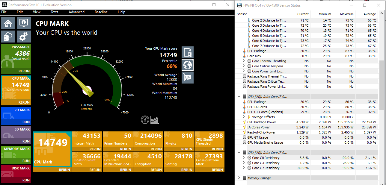Viewport: 386px width, 185px height.
Task: Select the world comparison globe icon
Action: (x=188, y=65)
